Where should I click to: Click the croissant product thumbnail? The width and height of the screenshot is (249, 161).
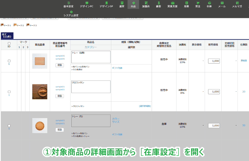coord(40,92)
